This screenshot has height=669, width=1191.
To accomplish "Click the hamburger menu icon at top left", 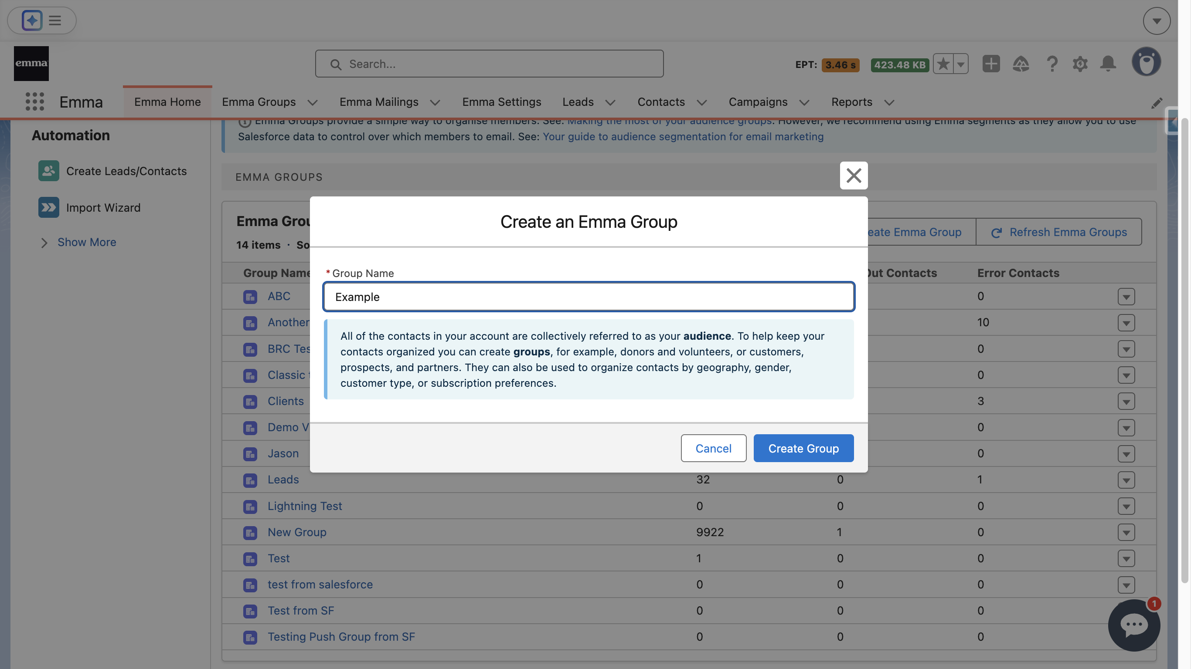I will pos(55,20).
